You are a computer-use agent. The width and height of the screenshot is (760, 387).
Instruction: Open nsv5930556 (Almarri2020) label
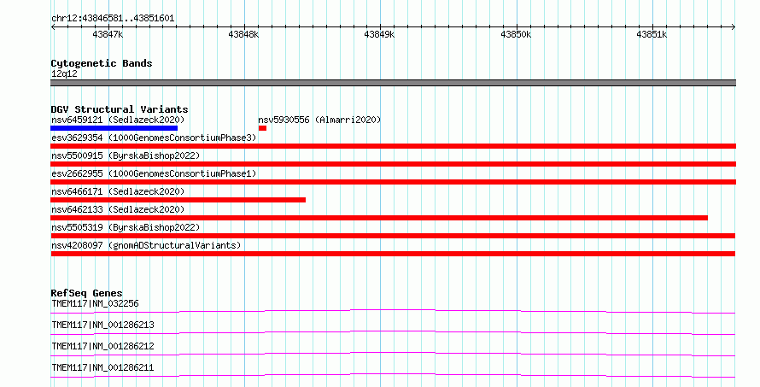(319, 120)
